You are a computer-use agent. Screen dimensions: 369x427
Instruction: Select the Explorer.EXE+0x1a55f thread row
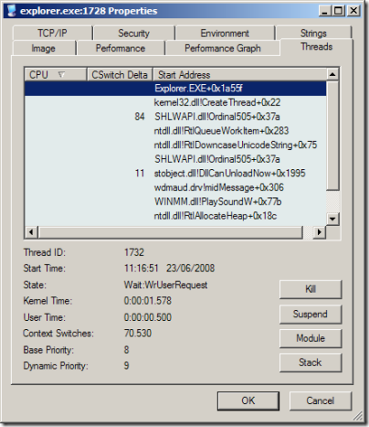(175, 89)
